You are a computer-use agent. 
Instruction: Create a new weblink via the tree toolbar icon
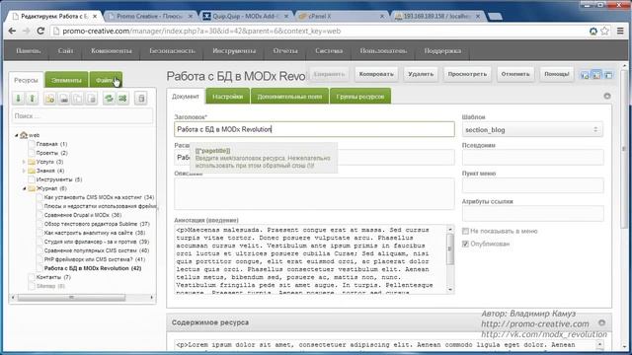coord(63,99)
